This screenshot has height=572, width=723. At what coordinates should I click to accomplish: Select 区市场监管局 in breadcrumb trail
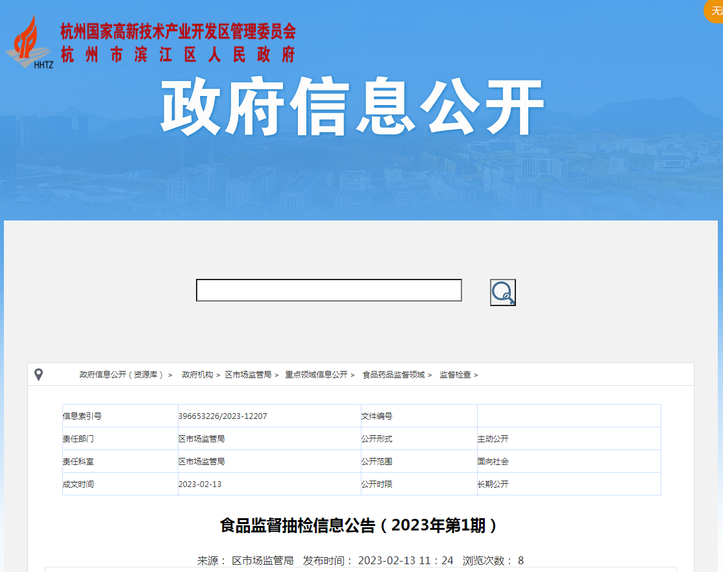point(248,375)
